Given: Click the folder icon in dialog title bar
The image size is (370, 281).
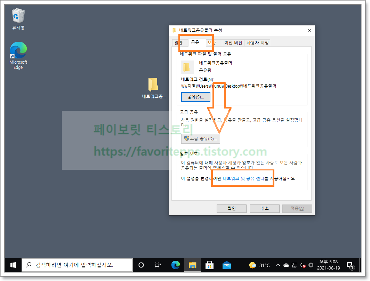Looking at the screenshot, I should (x=174, y=30).
